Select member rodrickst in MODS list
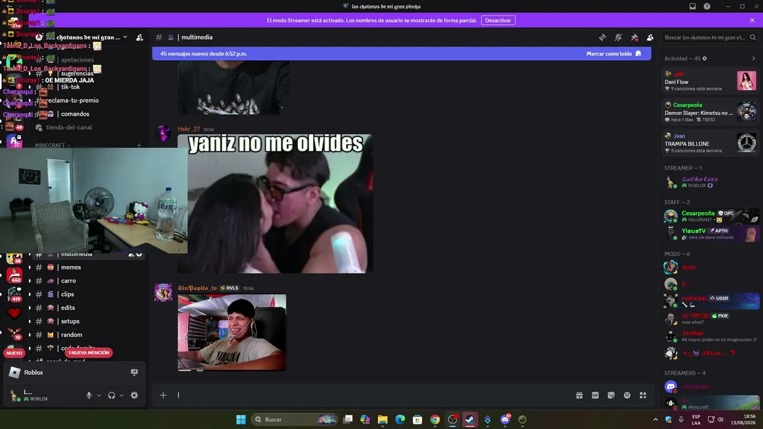 (x=711, y=301)
